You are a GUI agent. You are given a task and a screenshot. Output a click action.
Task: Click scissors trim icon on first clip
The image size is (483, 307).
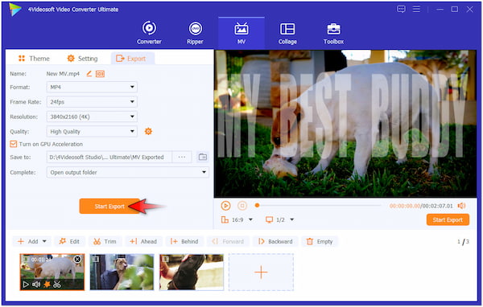pyautogui.click(x=57, y=284)
